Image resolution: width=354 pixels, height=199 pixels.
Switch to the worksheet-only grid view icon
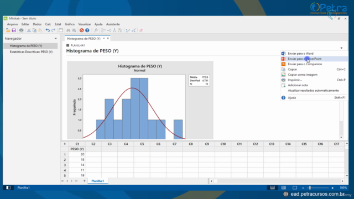point(284,187)
